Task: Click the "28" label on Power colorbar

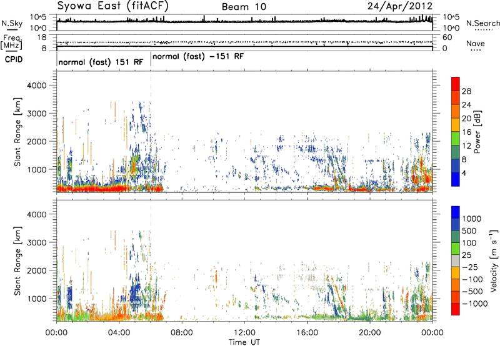Action: click(x=466, y=91)
